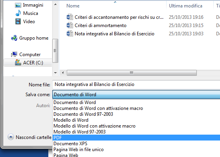Click the Musica note icon
Image resolution: width=220 pixels, height=157 pixels.
coord(18,13)
